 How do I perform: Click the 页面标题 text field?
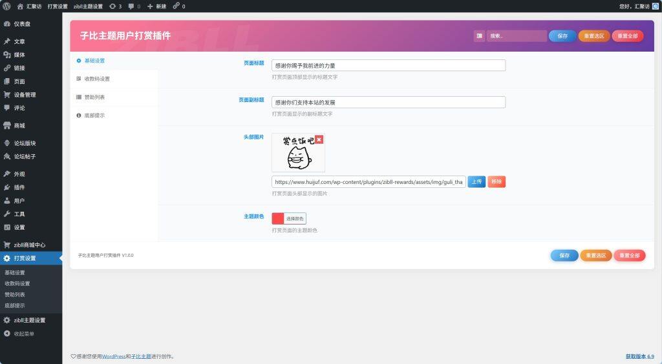[389, 65]
